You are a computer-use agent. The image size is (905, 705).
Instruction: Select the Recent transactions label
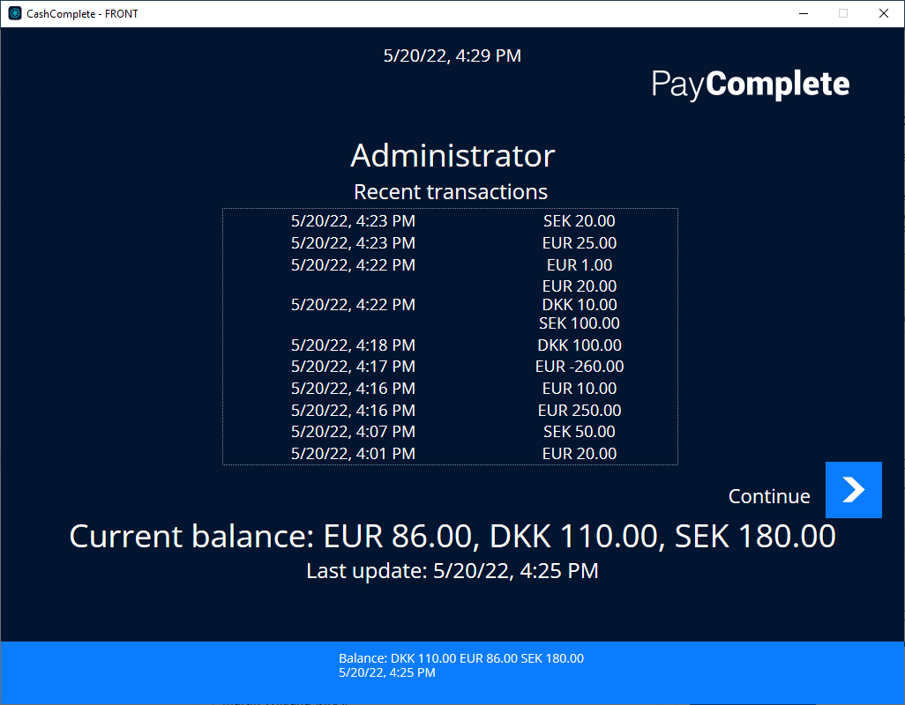coord(450,191)
